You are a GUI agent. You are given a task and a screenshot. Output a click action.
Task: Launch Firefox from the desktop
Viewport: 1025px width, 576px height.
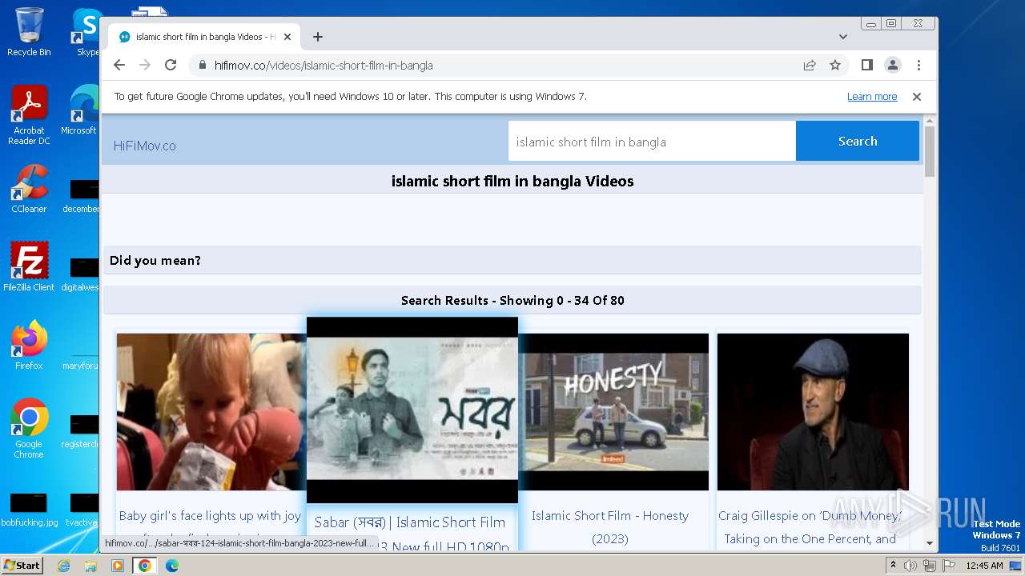(x=29, y=346)
